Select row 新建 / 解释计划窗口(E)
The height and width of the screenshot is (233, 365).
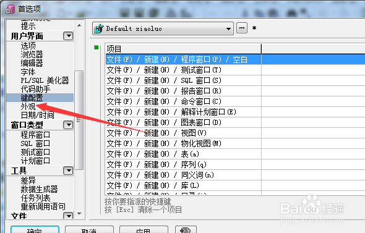tap(184, 112)
